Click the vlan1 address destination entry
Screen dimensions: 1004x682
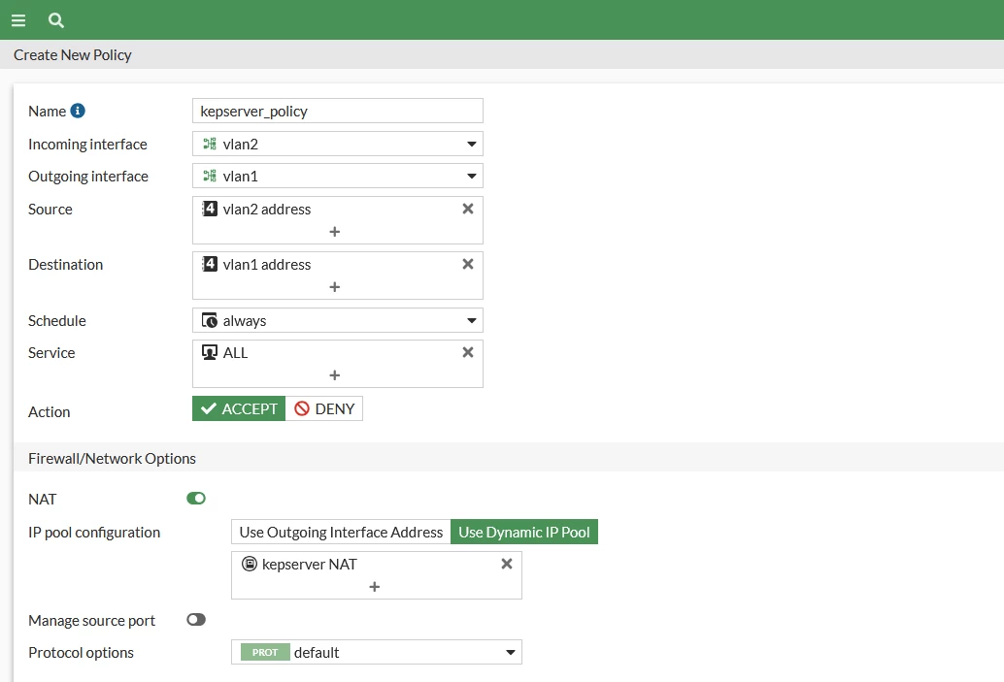pos(266,264)
